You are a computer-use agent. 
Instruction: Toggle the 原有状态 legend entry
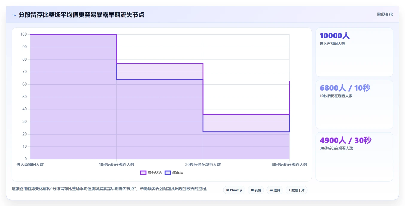pos(151,173)
